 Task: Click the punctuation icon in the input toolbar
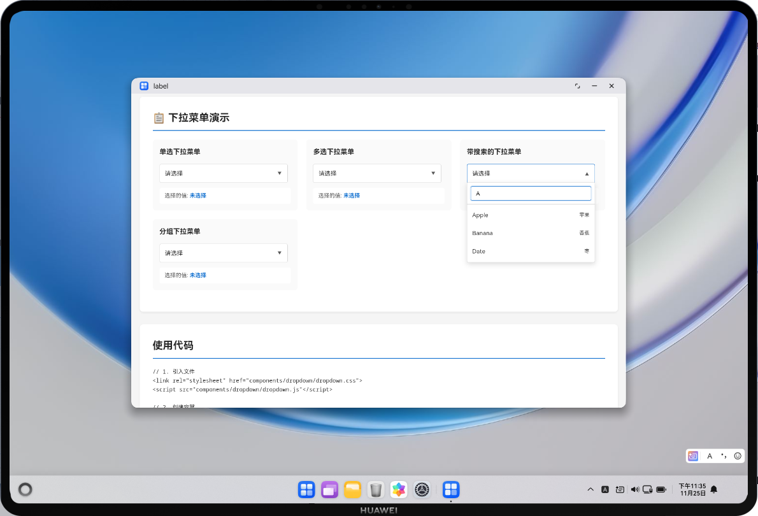pos(724,455)
